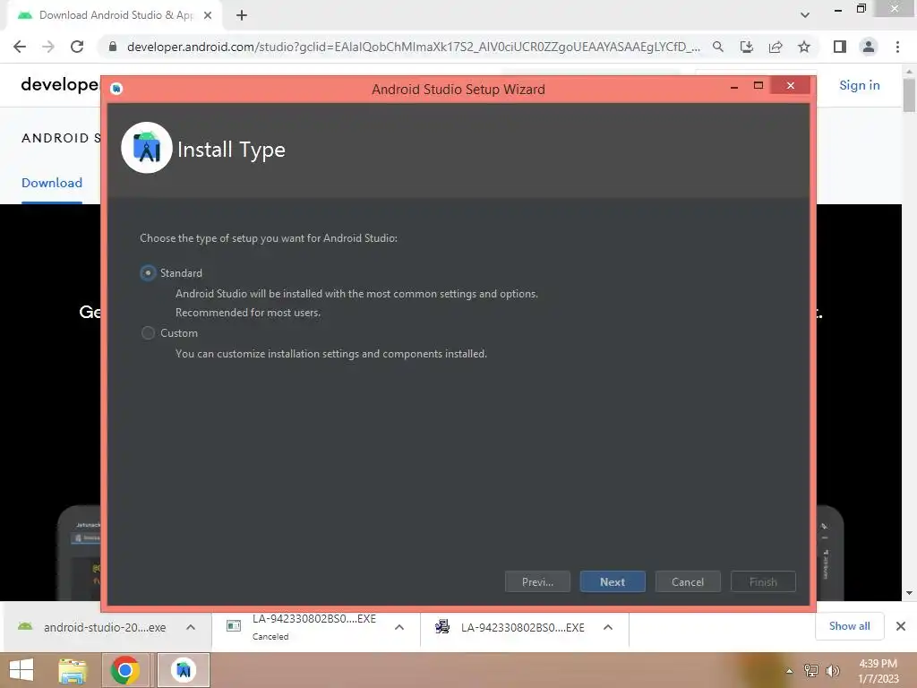The width and height of the screenshot is (917, 688).
Task: Click the Android Studio logo beside Install Type
Action: tap(147, 148)
